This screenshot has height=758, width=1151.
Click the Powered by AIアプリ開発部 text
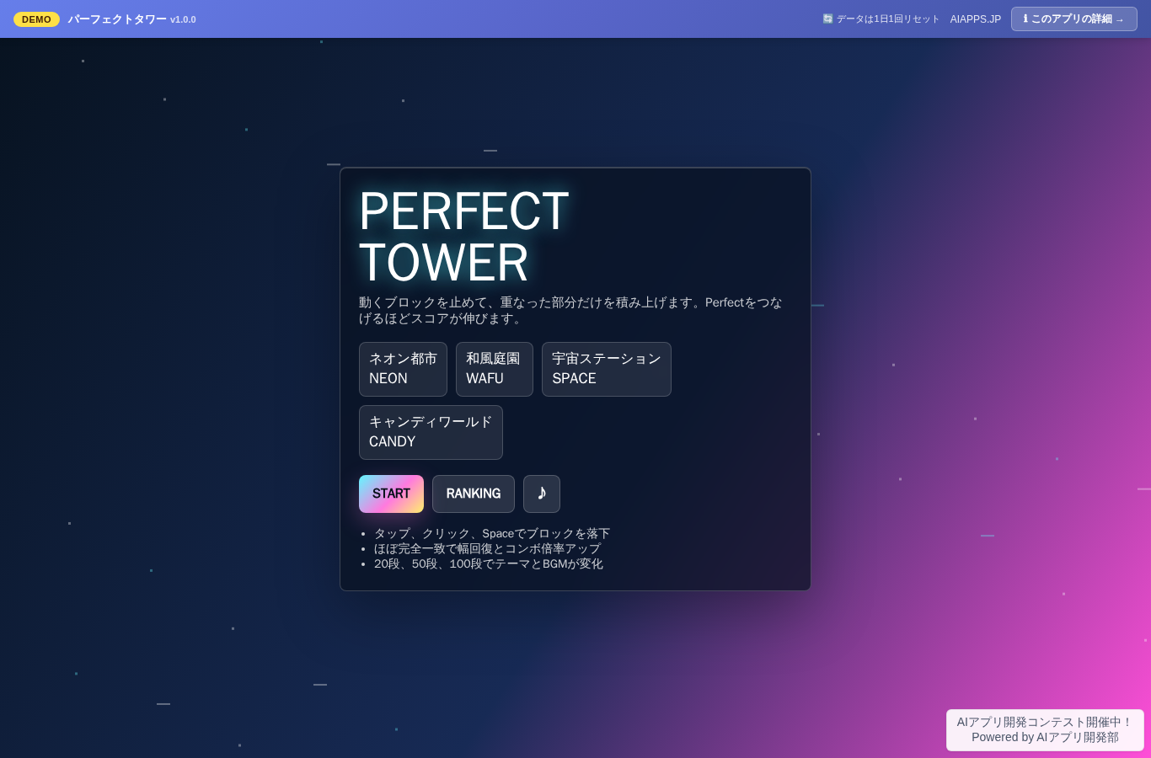pyautogui.click(x=1045, y=737)
